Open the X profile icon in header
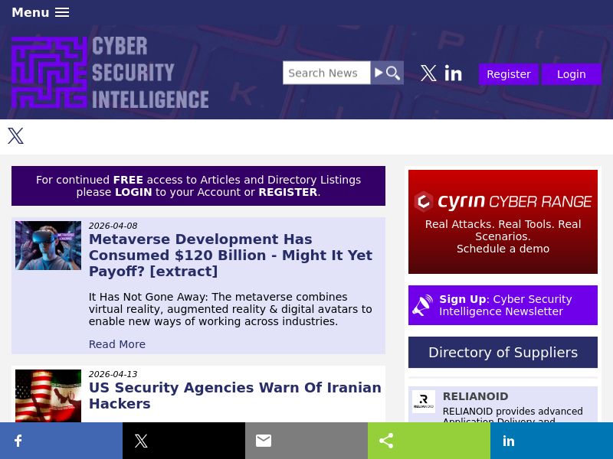The image size is (613, 459). point(428,73)
